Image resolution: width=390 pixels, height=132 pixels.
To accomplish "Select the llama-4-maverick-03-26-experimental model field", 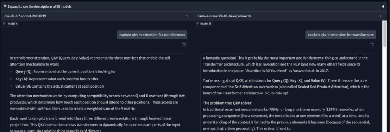I will pyautogui.click(x=290, y=16).
